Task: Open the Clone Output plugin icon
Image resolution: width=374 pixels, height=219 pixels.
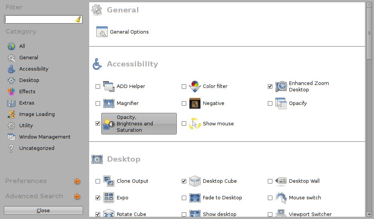Action: pos(108,181)
